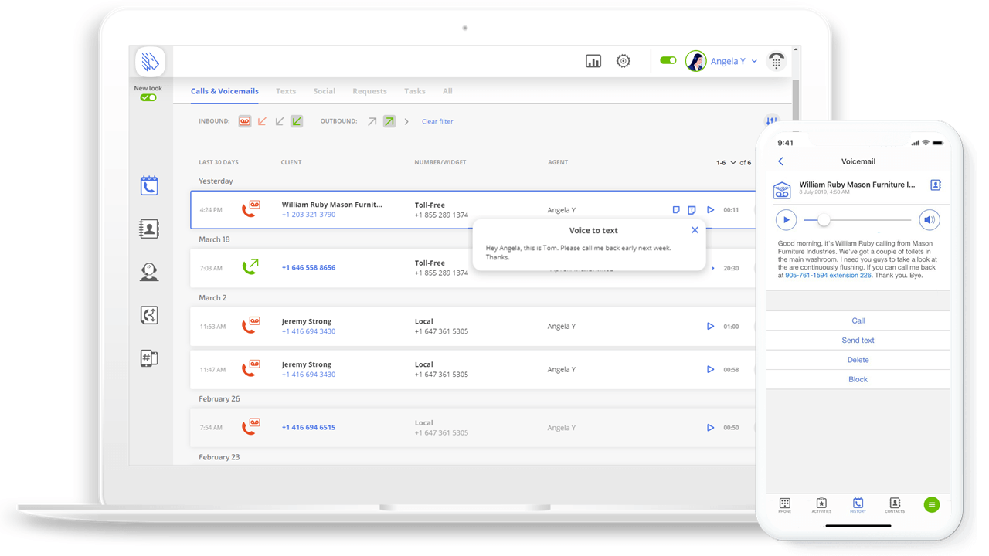Tap voicemail envelope icon on phone
This screenshot has width=989, height=556.
[782, 189]
